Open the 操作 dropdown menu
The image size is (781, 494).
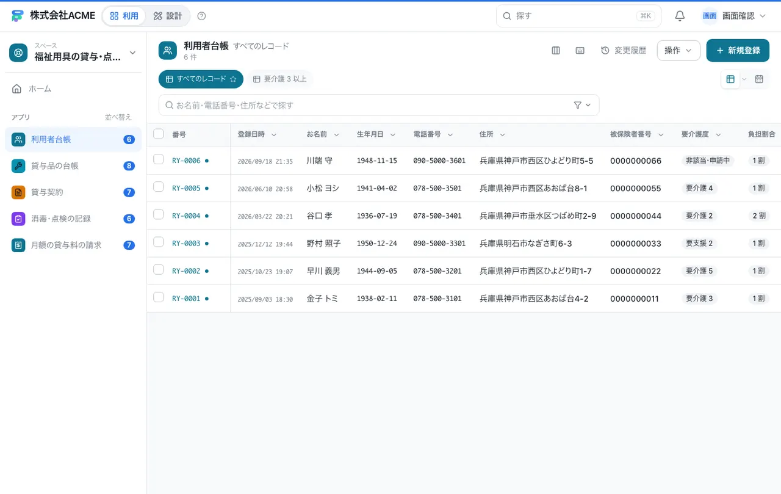[678, 51]
